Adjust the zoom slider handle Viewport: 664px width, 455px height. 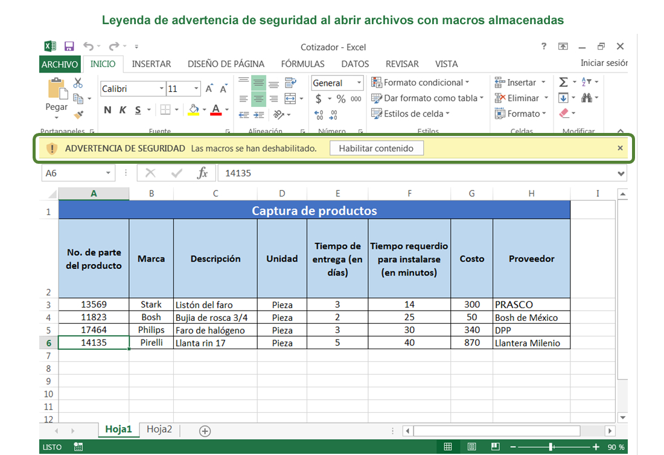[551, 447]
